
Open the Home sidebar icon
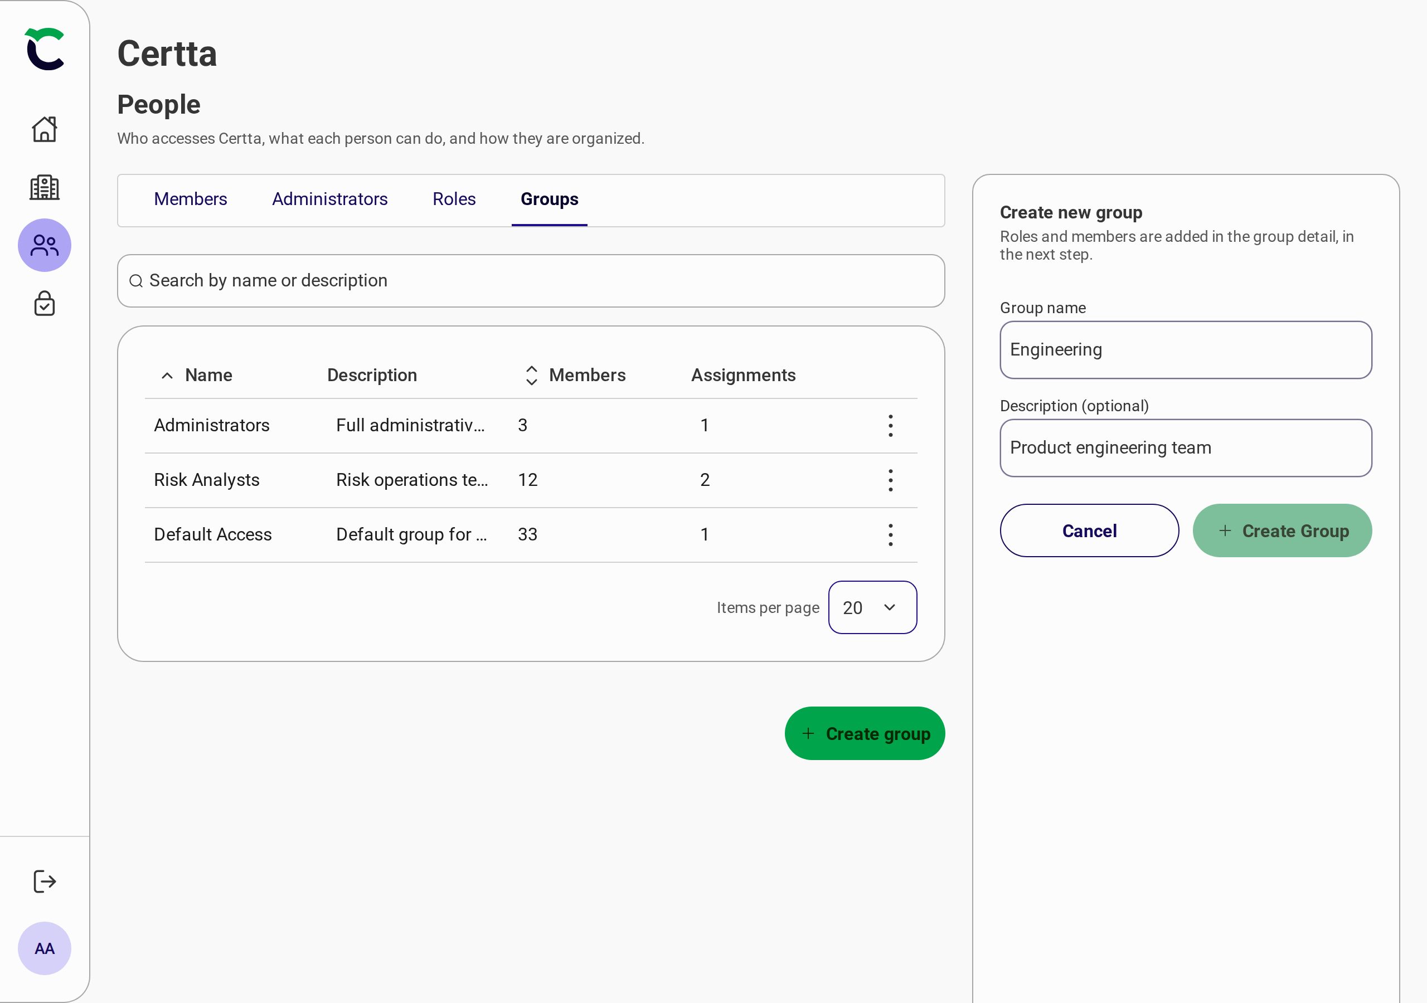tap(44, 129)
